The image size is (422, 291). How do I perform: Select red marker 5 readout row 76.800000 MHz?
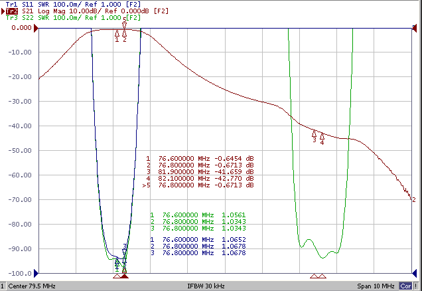pyautogui.click(x=199, y=185)
